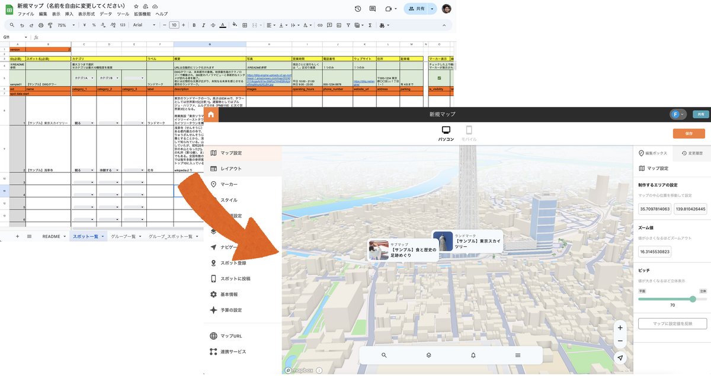Open the ファイル menu
Screen dimensions: 711x376
tap(25, 14)
